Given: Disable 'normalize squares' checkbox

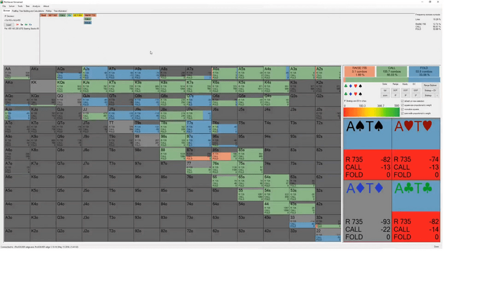Looking at the screenshot, I should coord(402,109).
